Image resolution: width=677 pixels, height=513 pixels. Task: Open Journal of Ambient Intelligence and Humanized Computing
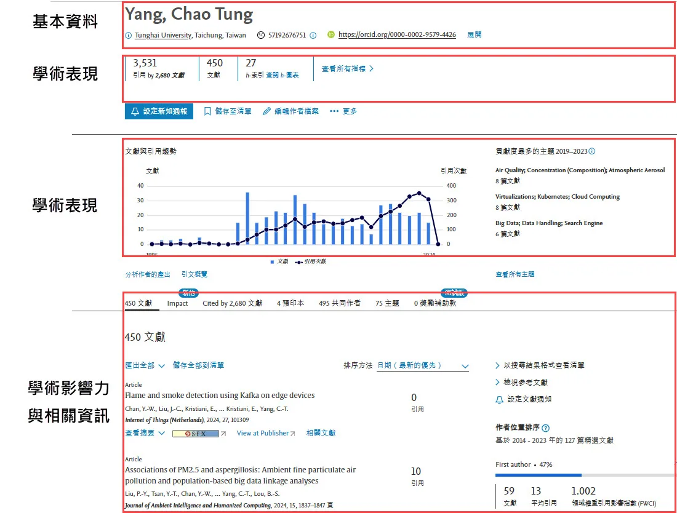[198, 505]
